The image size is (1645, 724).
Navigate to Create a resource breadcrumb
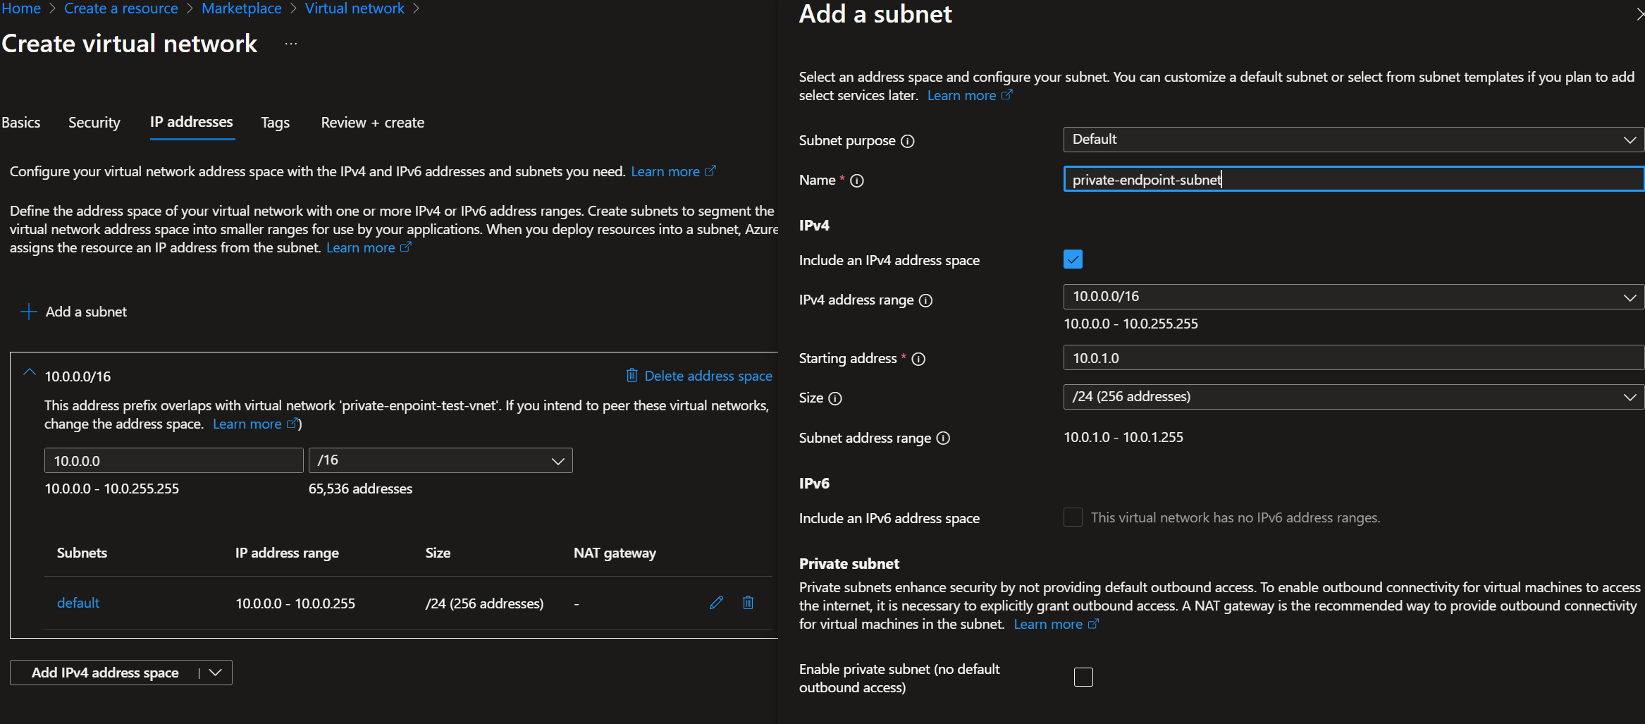click(x=121, y=8)
